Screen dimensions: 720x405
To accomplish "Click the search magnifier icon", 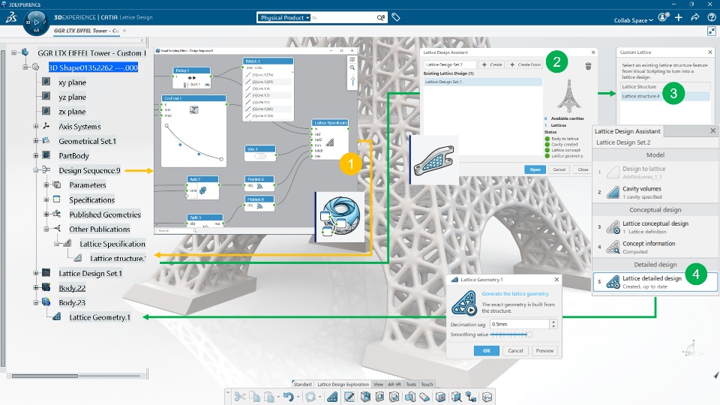I will coord(381,17).
